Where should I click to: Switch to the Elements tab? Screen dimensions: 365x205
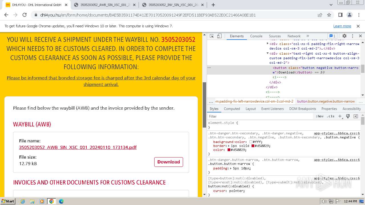237,36
